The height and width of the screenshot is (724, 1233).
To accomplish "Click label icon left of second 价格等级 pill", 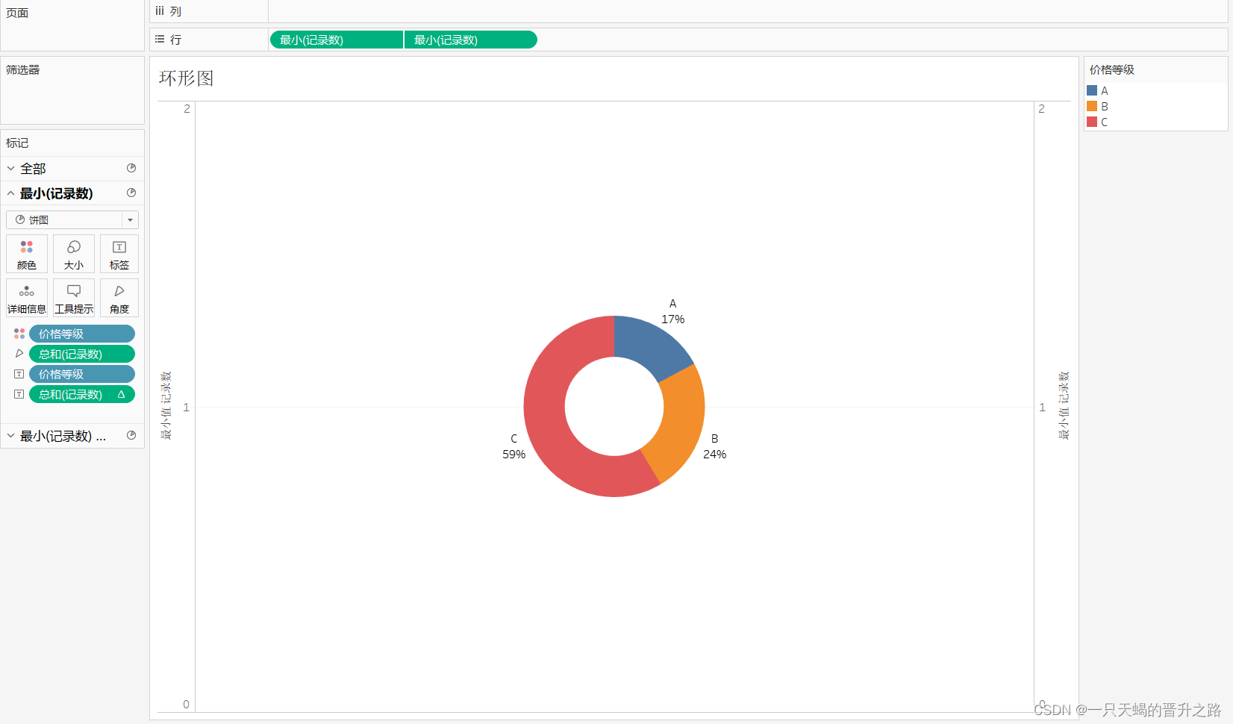I will [x=19, y=374].
